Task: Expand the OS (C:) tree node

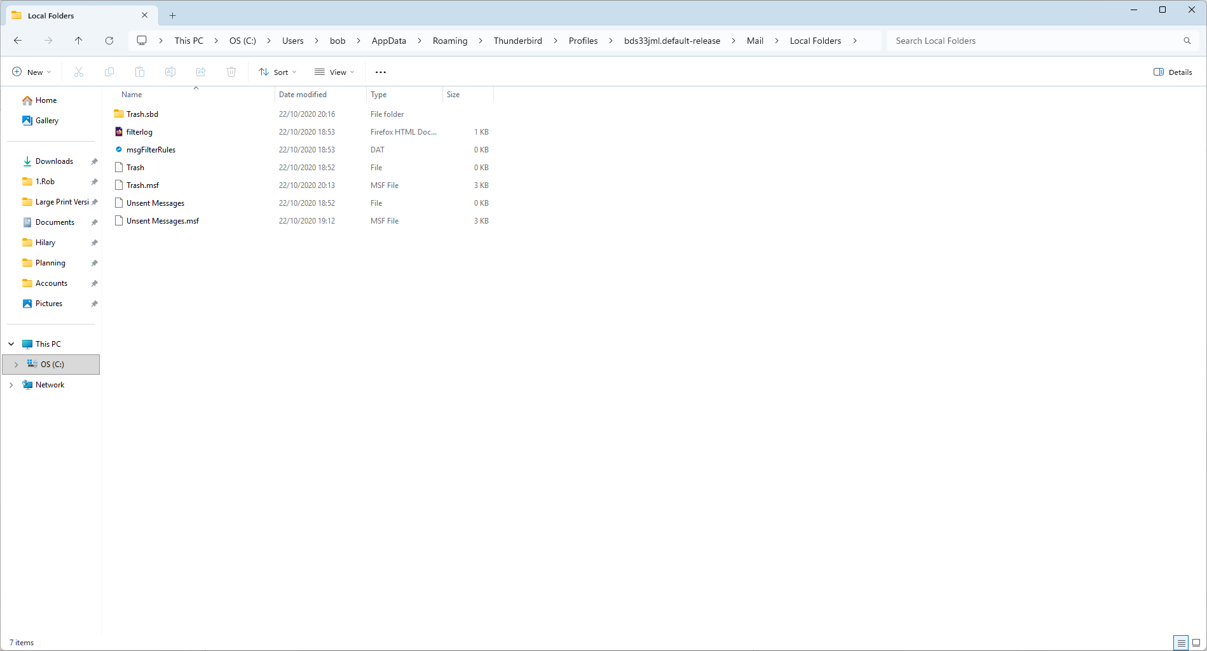Action: [x=16, y=365]
